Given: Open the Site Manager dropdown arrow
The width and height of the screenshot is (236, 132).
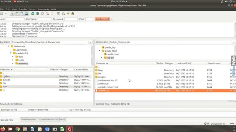Looking at the screenshot, I should [6, 14].
